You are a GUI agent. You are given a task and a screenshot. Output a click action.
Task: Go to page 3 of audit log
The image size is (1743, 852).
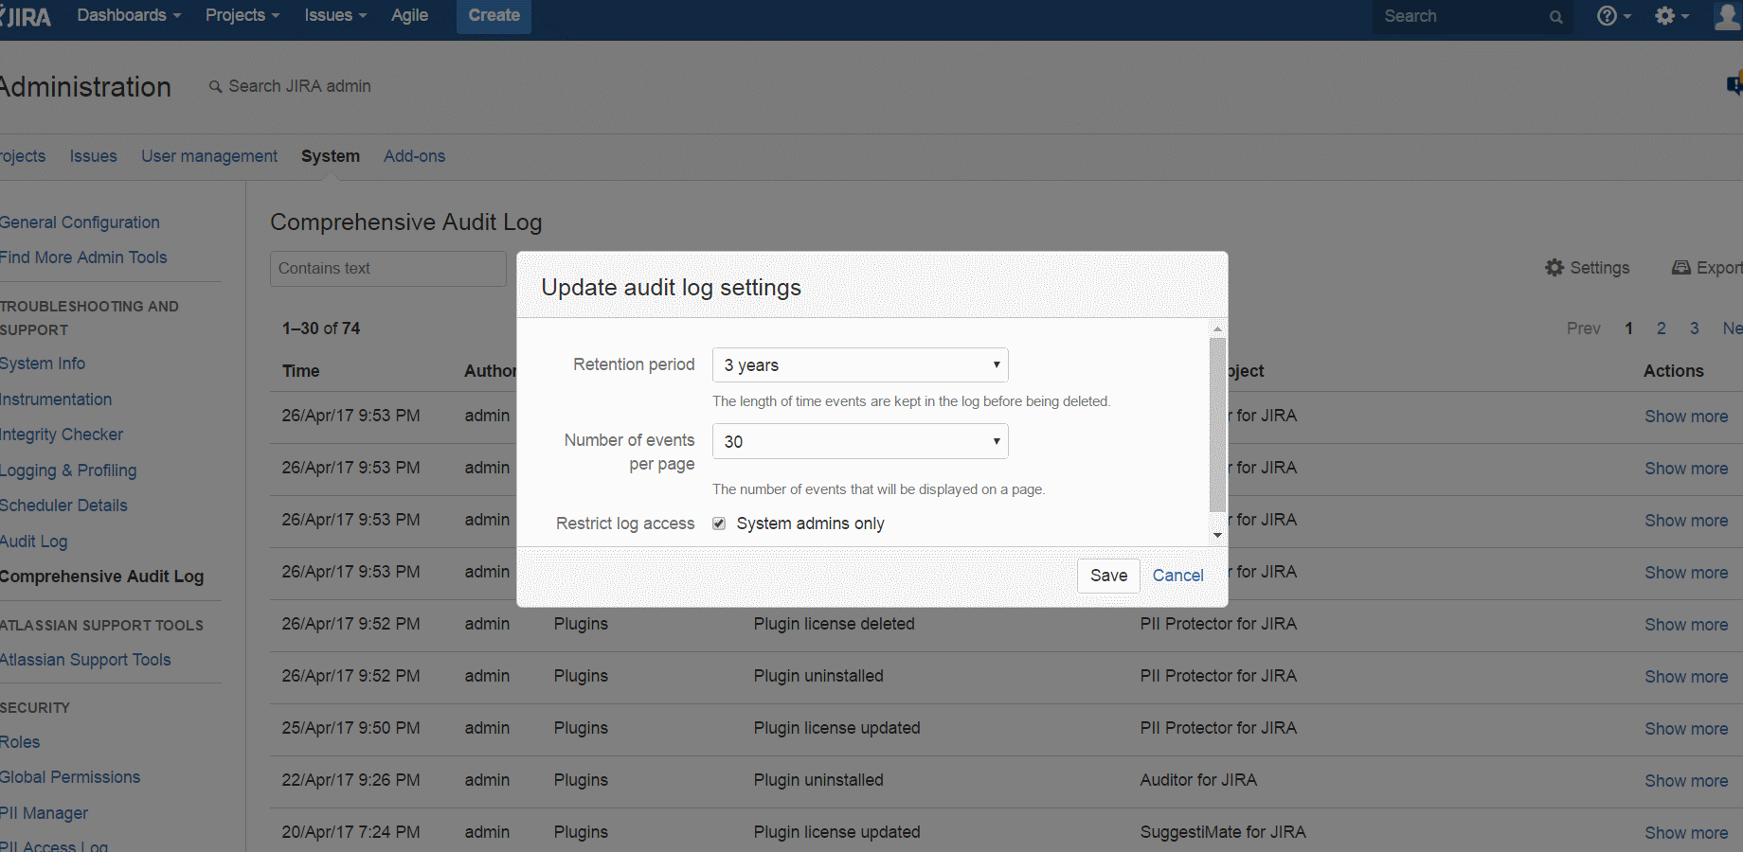[x=1694, y=328]
